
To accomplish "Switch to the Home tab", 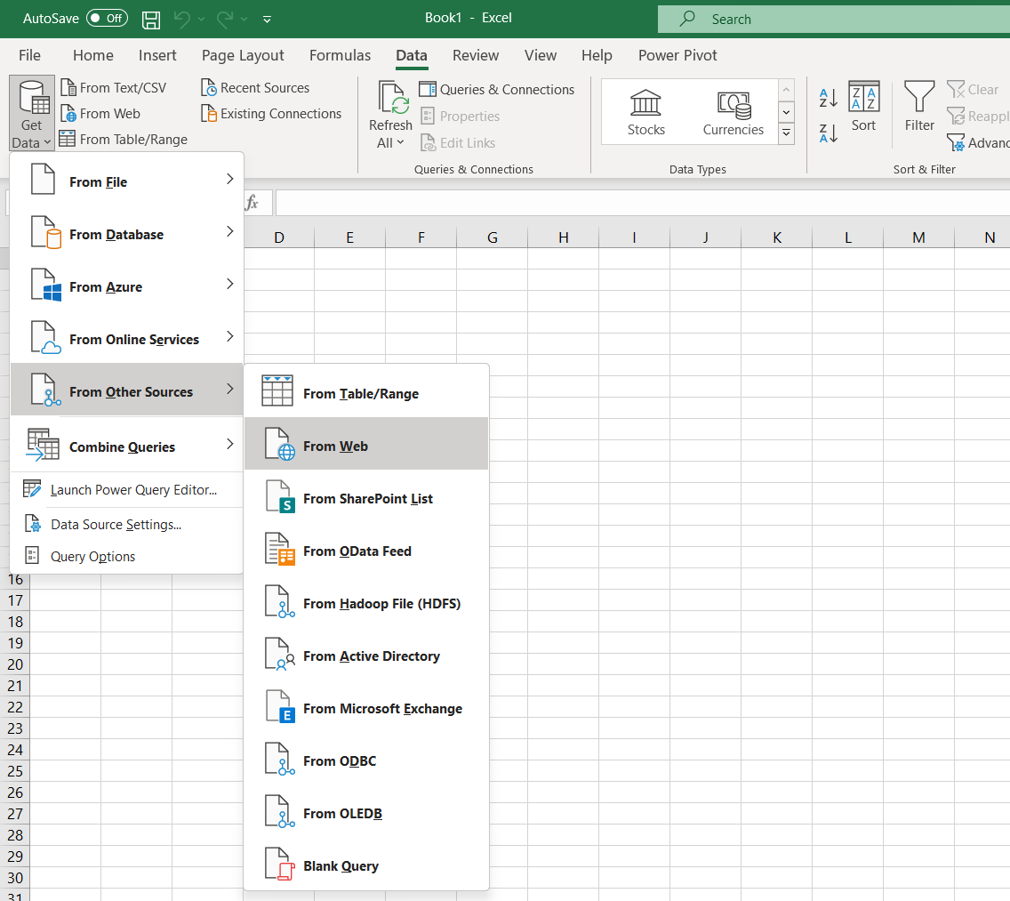I will point(92,55).
